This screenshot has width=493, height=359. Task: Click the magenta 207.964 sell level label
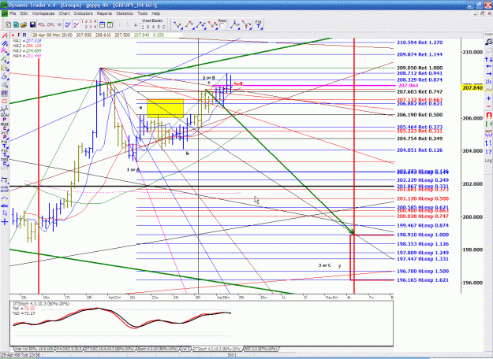(x=408, y=86)
